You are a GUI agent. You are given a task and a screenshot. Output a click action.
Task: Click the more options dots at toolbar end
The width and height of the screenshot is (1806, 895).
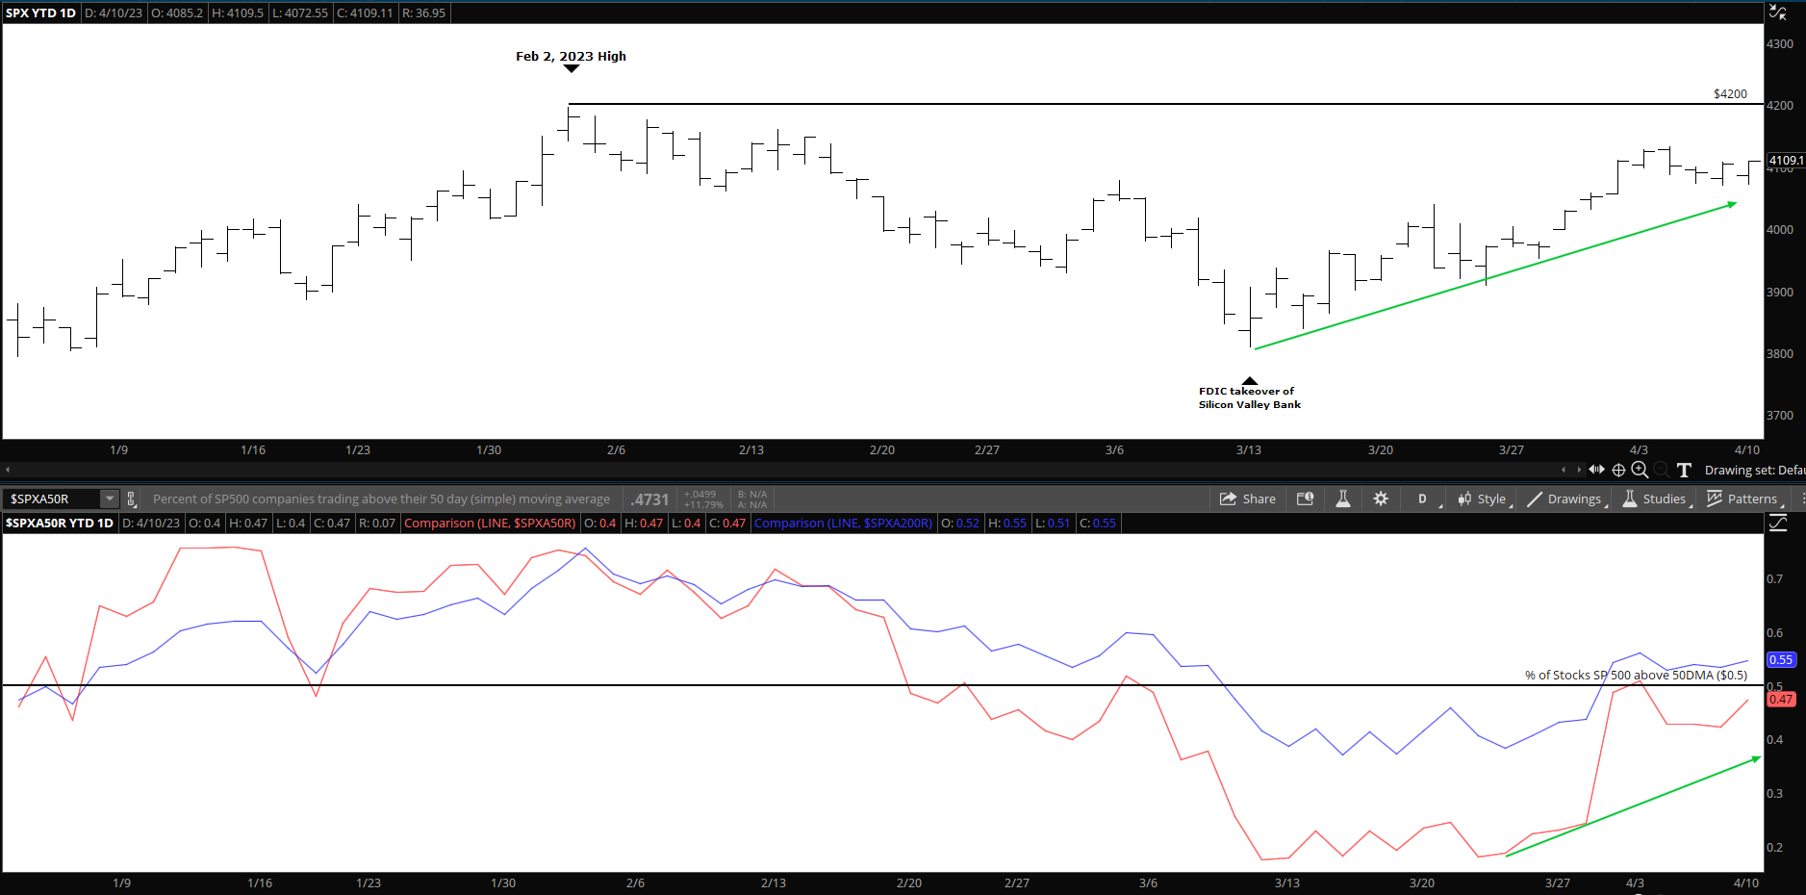click(x=1801, y=499)
